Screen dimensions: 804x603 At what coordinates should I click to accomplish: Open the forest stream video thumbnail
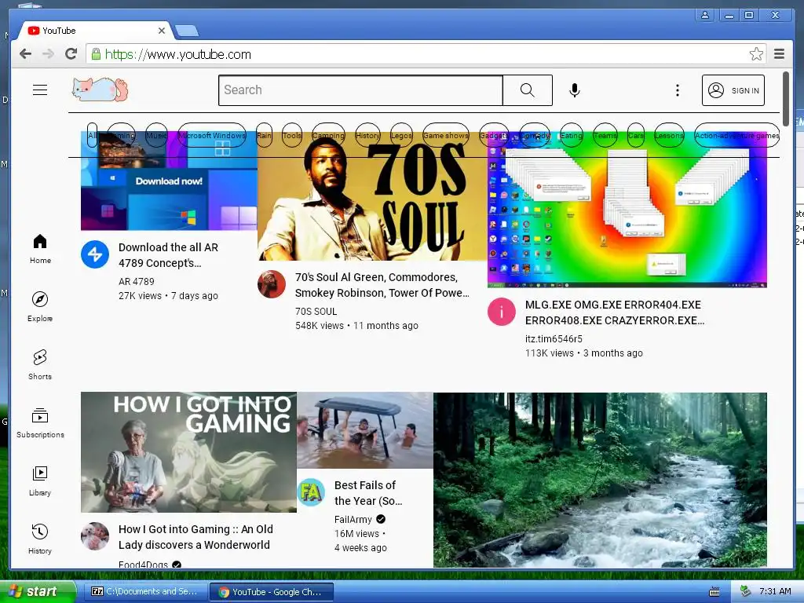click(600, 480)
